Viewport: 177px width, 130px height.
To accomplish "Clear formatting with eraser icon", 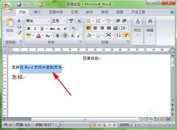I will (73, 29).
